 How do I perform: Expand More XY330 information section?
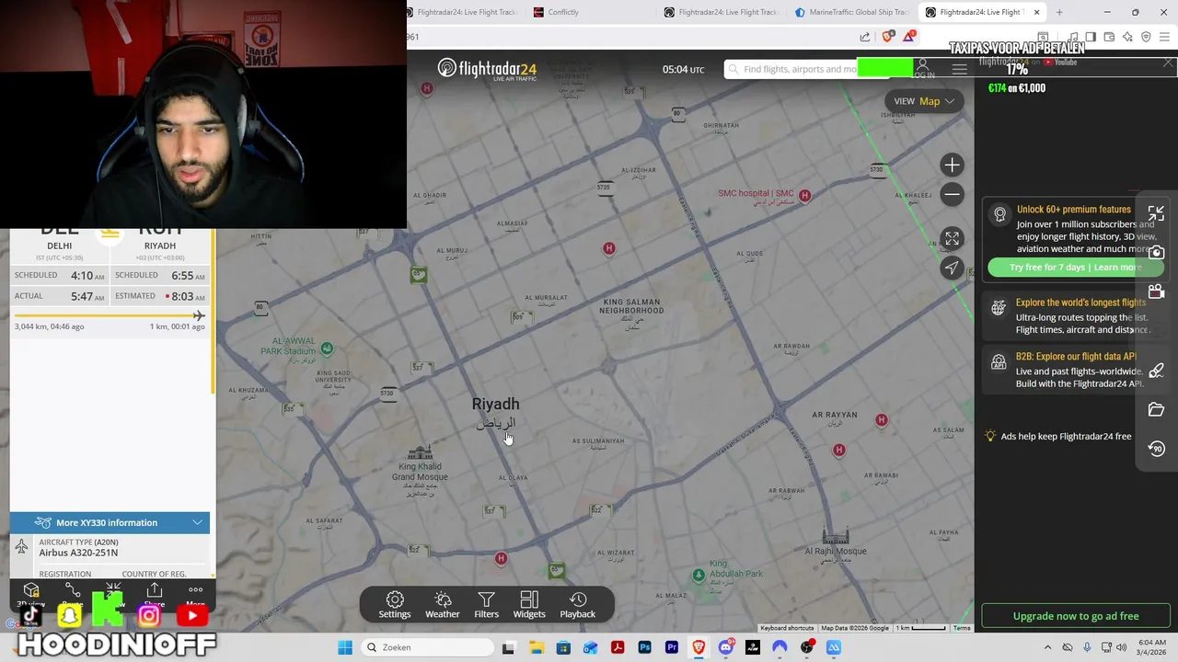click(x=110, y=522)
